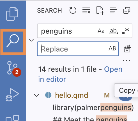Viewport: 138px width, 121px height.
Task: Collapse the replace field chevron
Action: (x=31, y=40)
